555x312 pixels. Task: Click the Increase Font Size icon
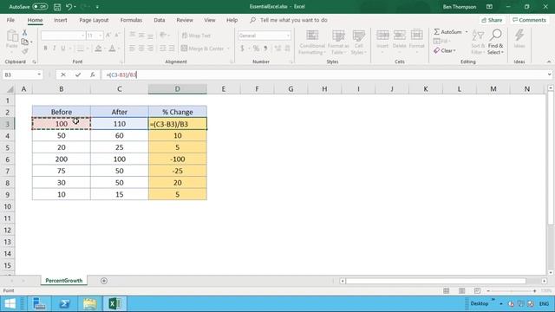(108, 36)
